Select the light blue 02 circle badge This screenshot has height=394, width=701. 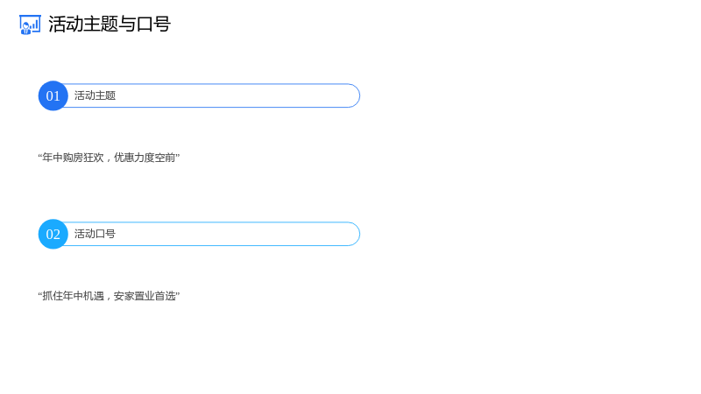click(53, 234)
